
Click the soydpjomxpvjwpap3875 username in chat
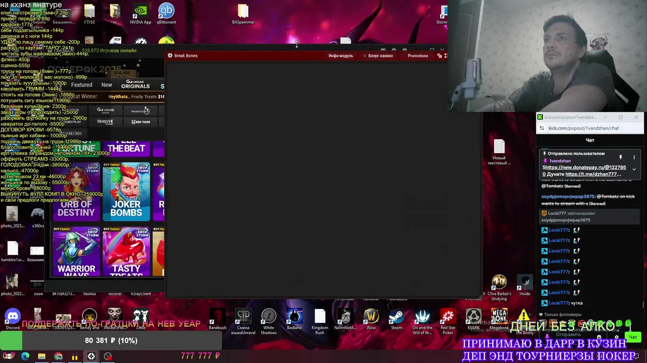[568, 197]
